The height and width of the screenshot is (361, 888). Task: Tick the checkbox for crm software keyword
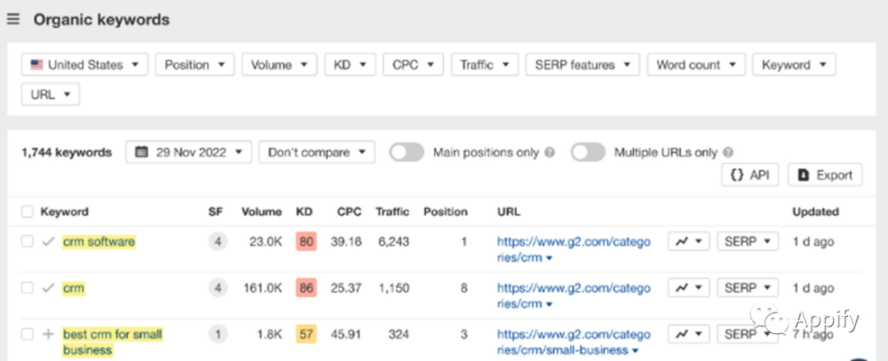(27, 242)
